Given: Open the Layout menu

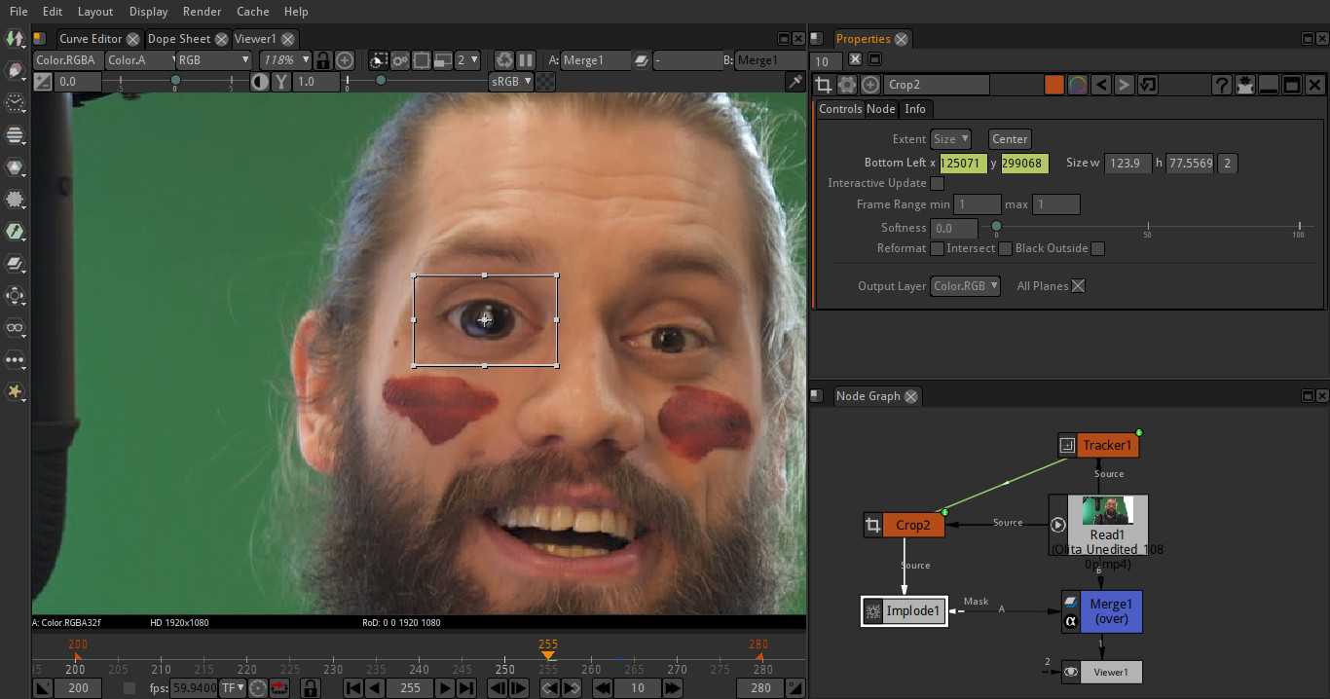Looking at the screenshot, I should tap(95, 12).
